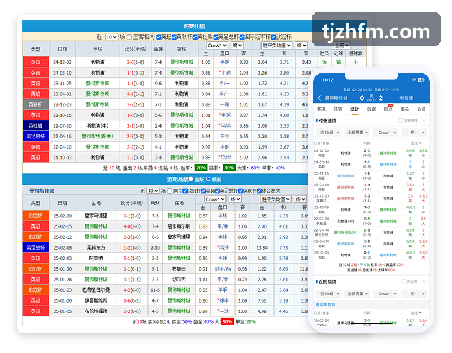This screenshot has width=452, height=353.
Task: Open the Crow* dropdown in 近期战绩 table header
Action: pos(215,199)
